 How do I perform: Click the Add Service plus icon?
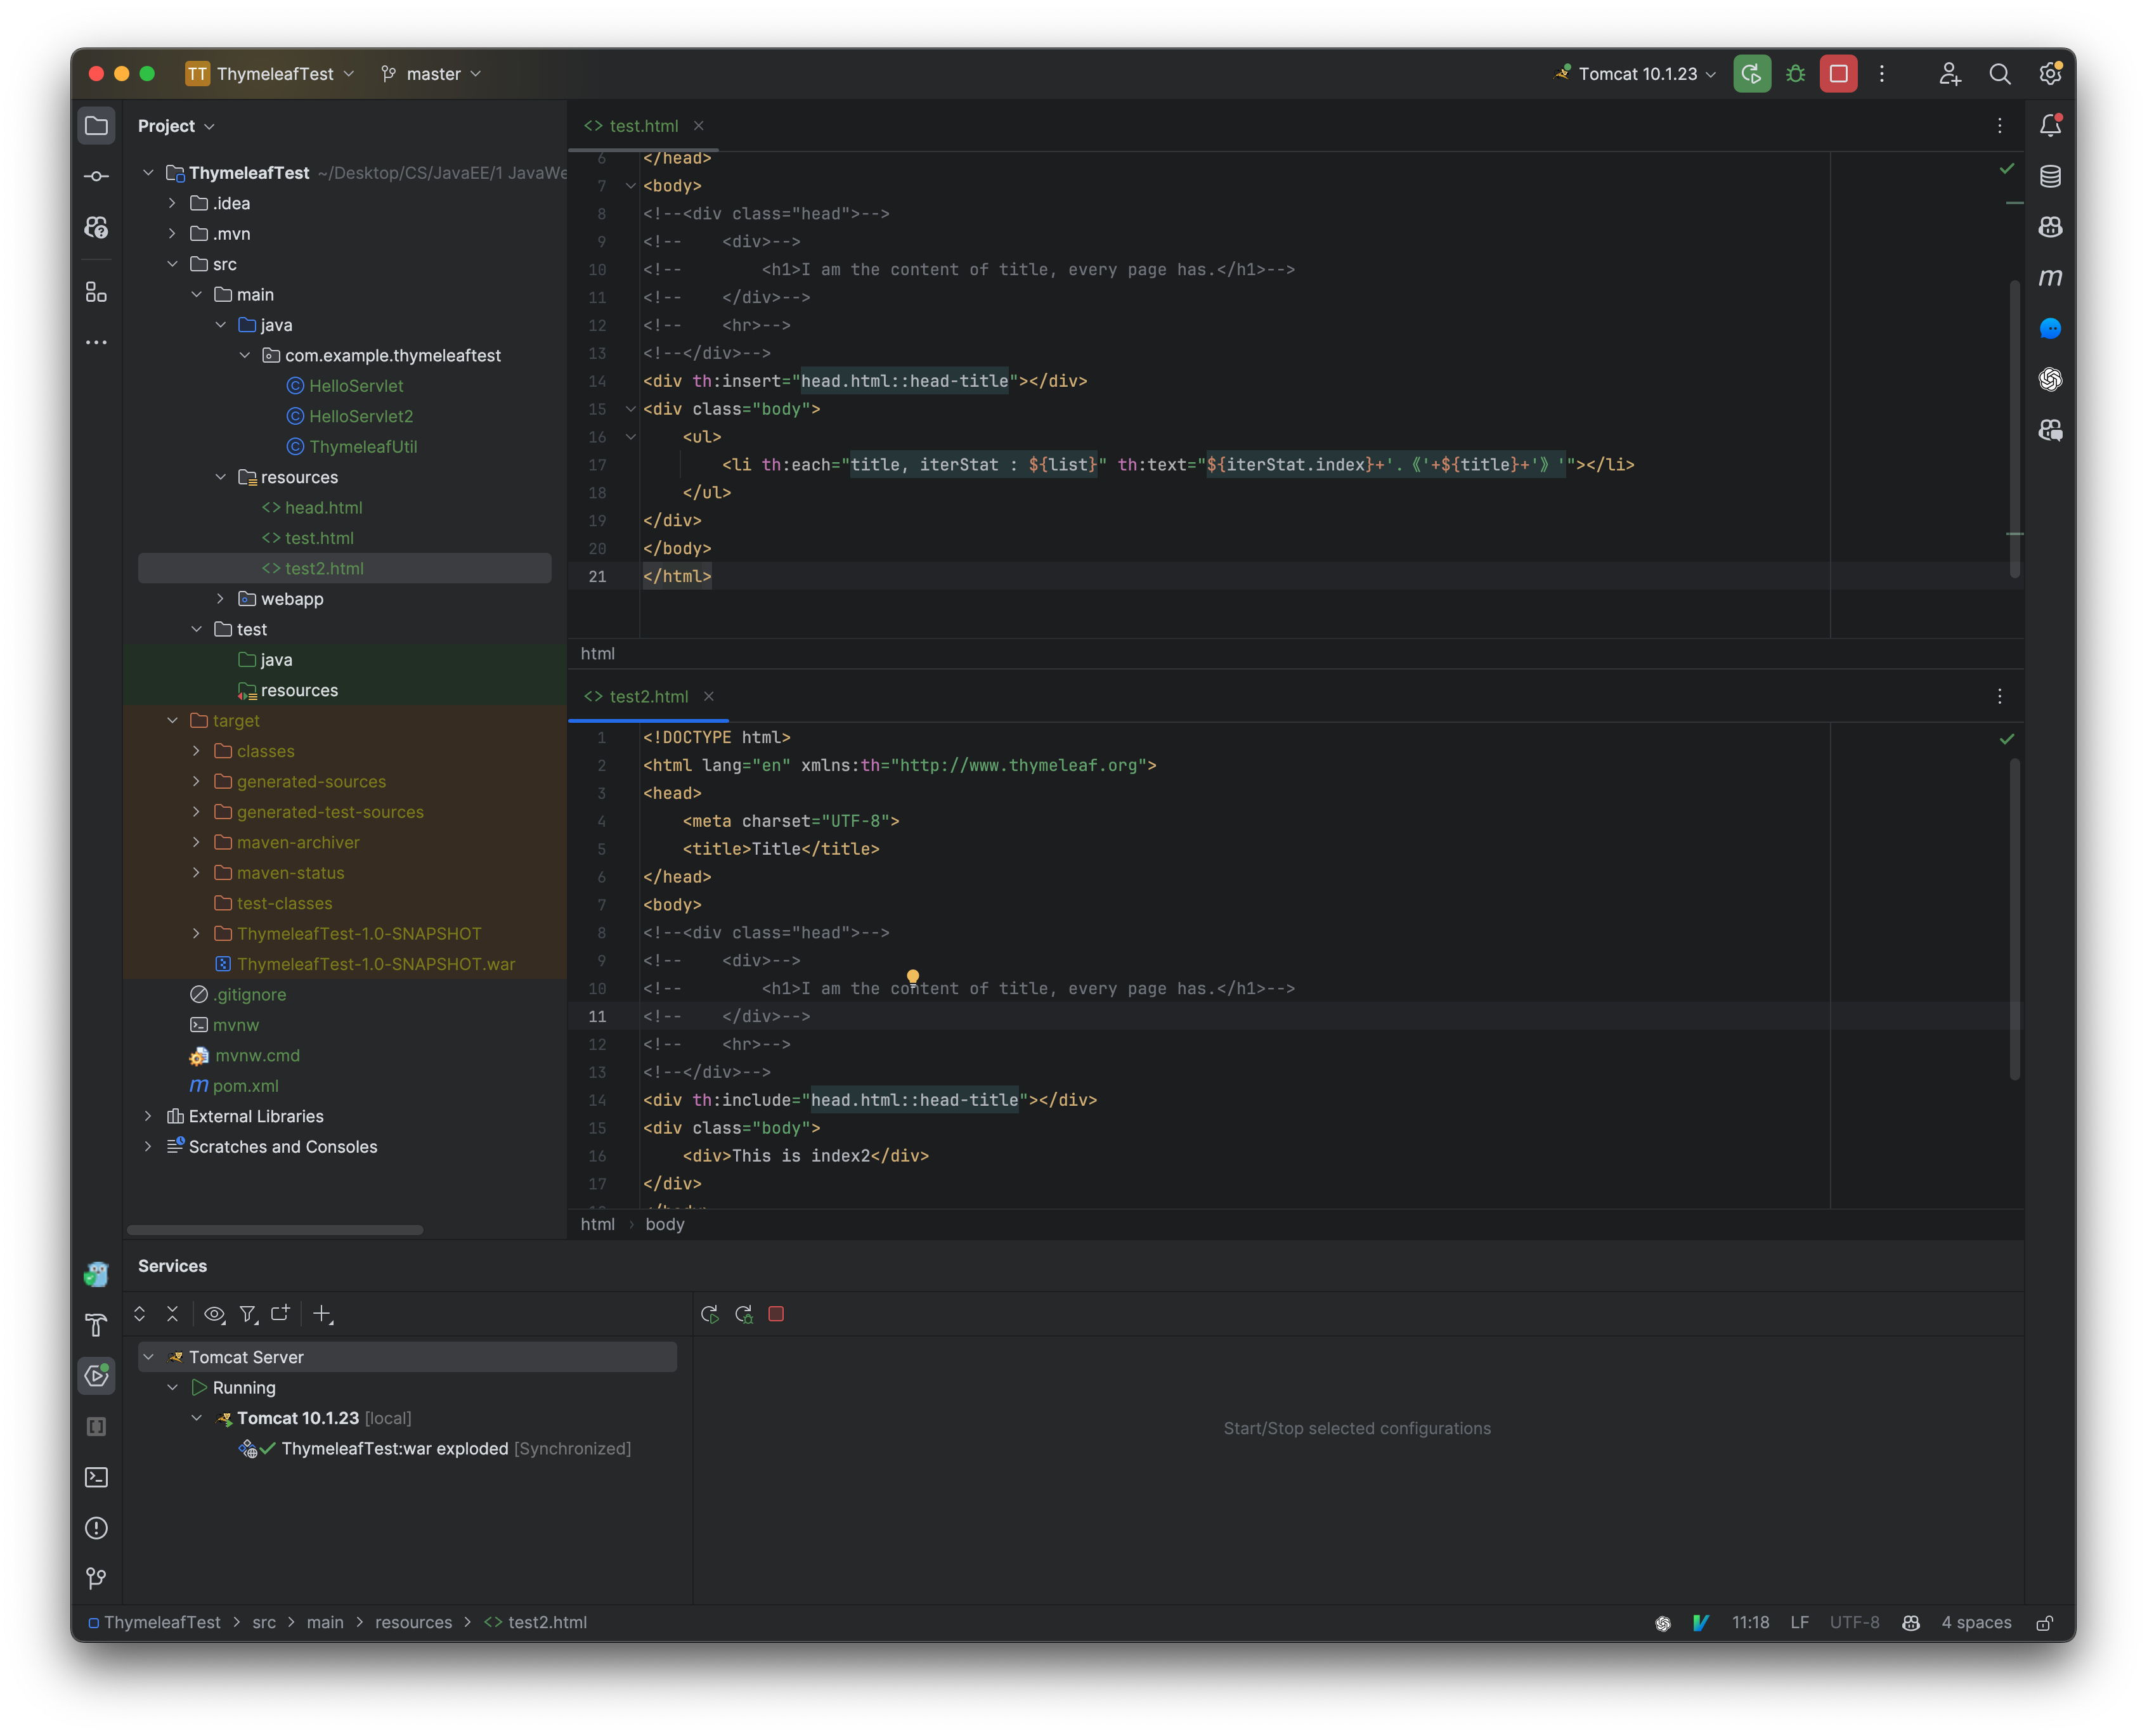point(322,1314)
